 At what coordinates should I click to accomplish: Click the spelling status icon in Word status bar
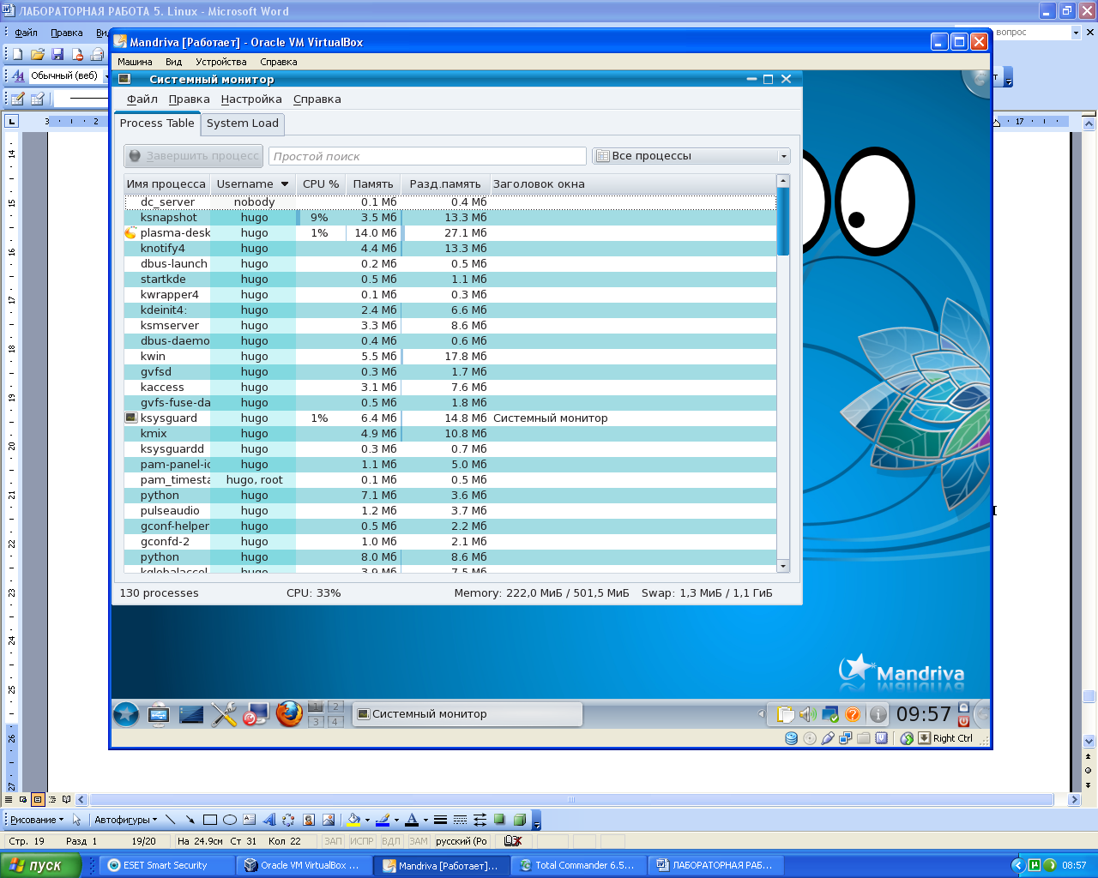(513, 841)
